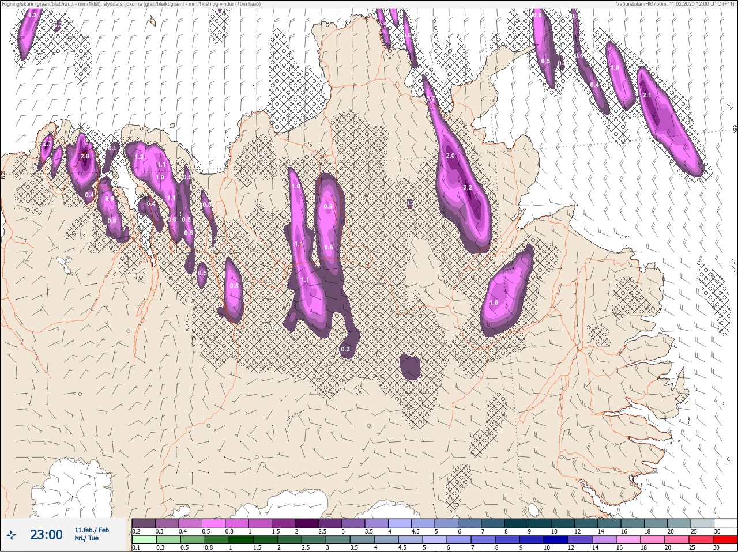Click the 2.1 precipitation value offshore
Viewport: 738px width, 552px height.
tap(646, 96)
